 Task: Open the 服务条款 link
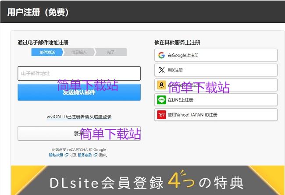coord(85,155)
